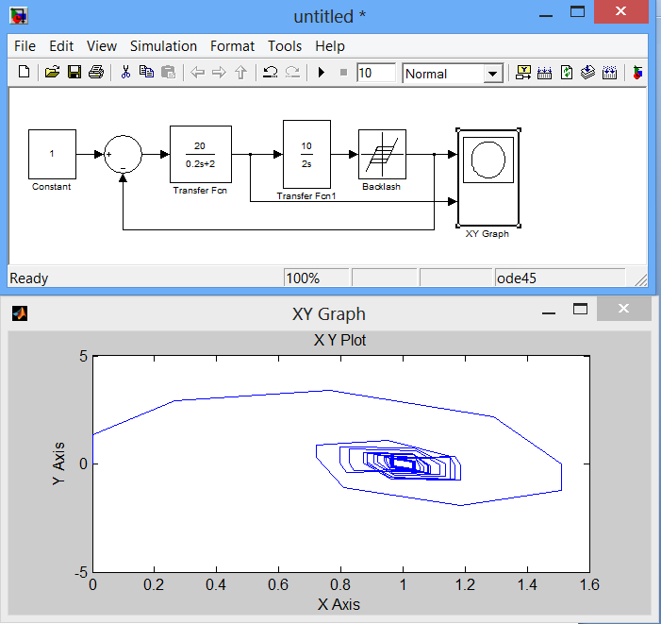The width and height of the screenshot is (661, 624).
Task: Start the simulation with the play button
Action: (x=322, y=73)
